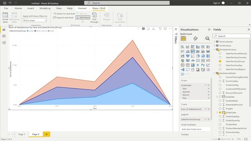This screenshot has width=251, height=141.
Task: Open the File menu
Action: pyautogui.click(x=6, y=8)
